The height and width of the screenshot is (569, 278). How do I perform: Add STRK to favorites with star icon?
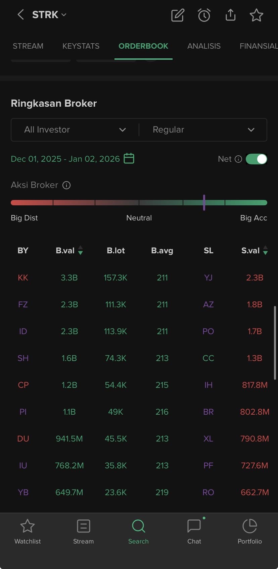[257, 15]
